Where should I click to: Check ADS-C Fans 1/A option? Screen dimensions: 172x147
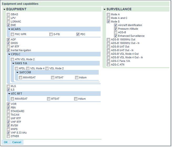tap(108, 61)
